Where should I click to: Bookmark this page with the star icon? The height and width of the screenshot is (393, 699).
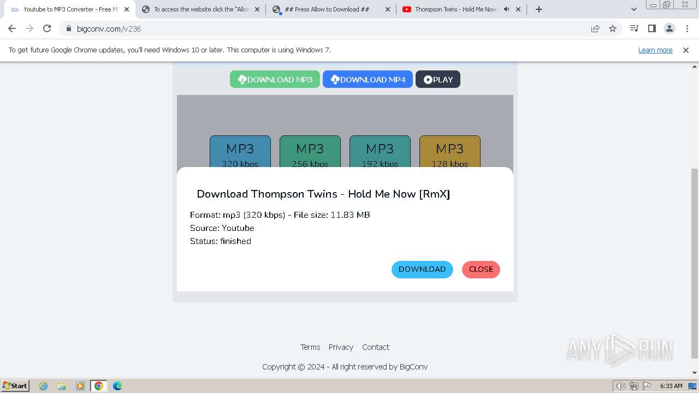pyautogui.click(x=613, y=28)
